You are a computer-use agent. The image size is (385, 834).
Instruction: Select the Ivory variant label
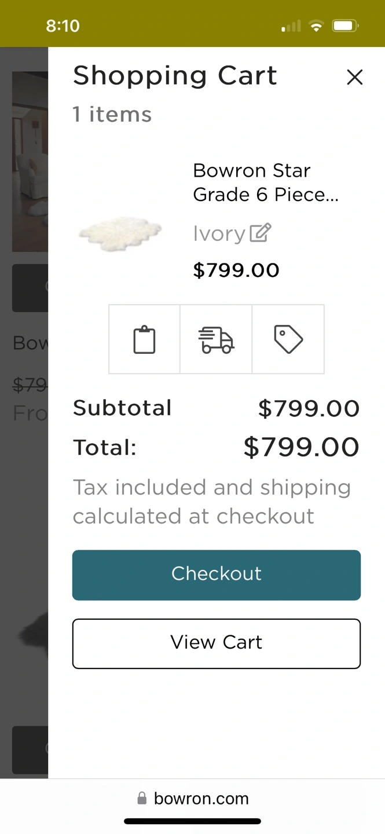219,233
